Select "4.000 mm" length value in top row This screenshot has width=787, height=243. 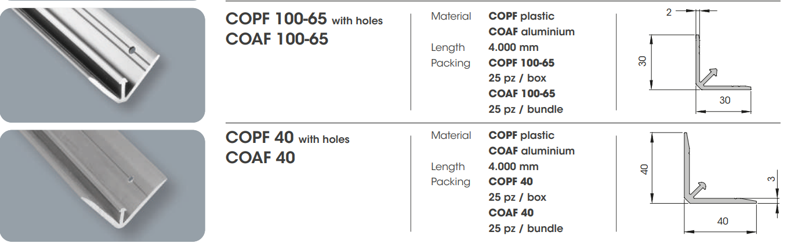tap(513, 47)
